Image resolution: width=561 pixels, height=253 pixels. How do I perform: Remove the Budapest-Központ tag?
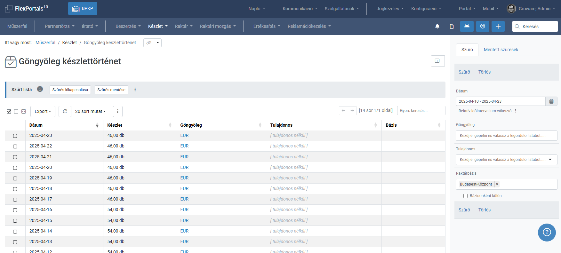(497, 184)
